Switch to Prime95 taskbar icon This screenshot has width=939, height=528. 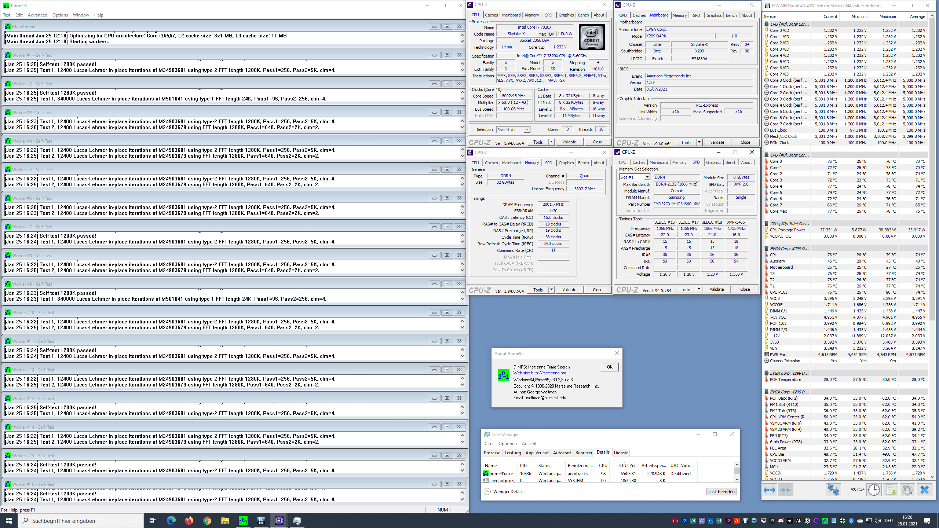click(x=243, y=521)
